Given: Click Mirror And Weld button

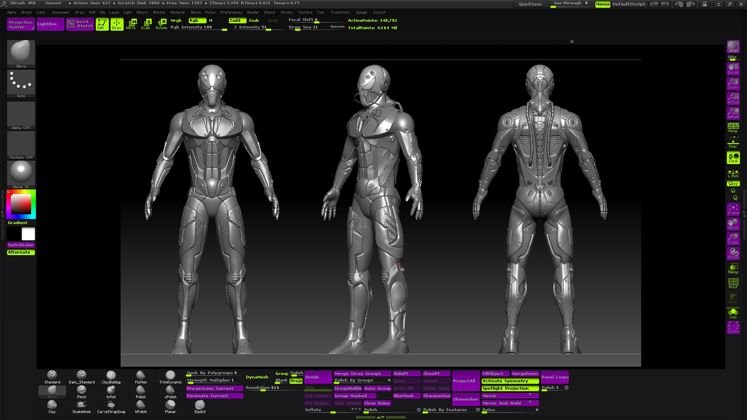Looking at the screenshot, I should click(510, 403).
